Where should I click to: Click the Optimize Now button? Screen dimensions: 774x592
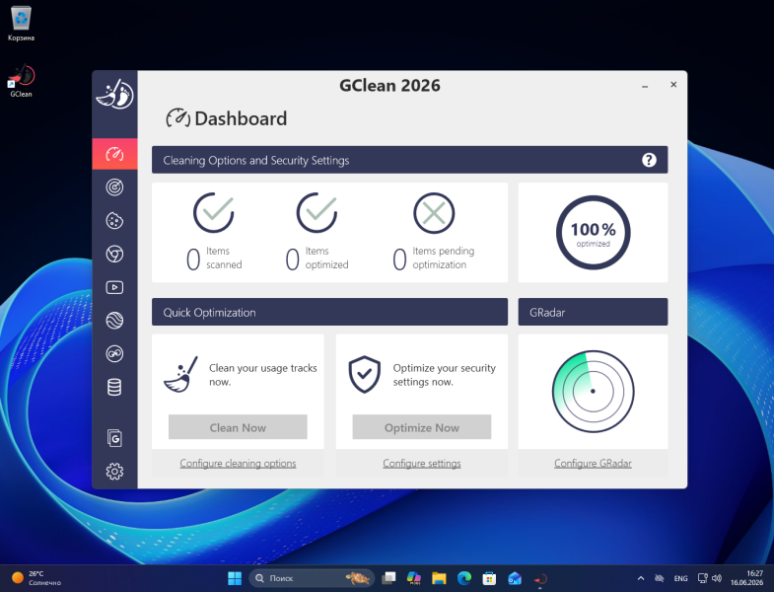click(422, 427)
